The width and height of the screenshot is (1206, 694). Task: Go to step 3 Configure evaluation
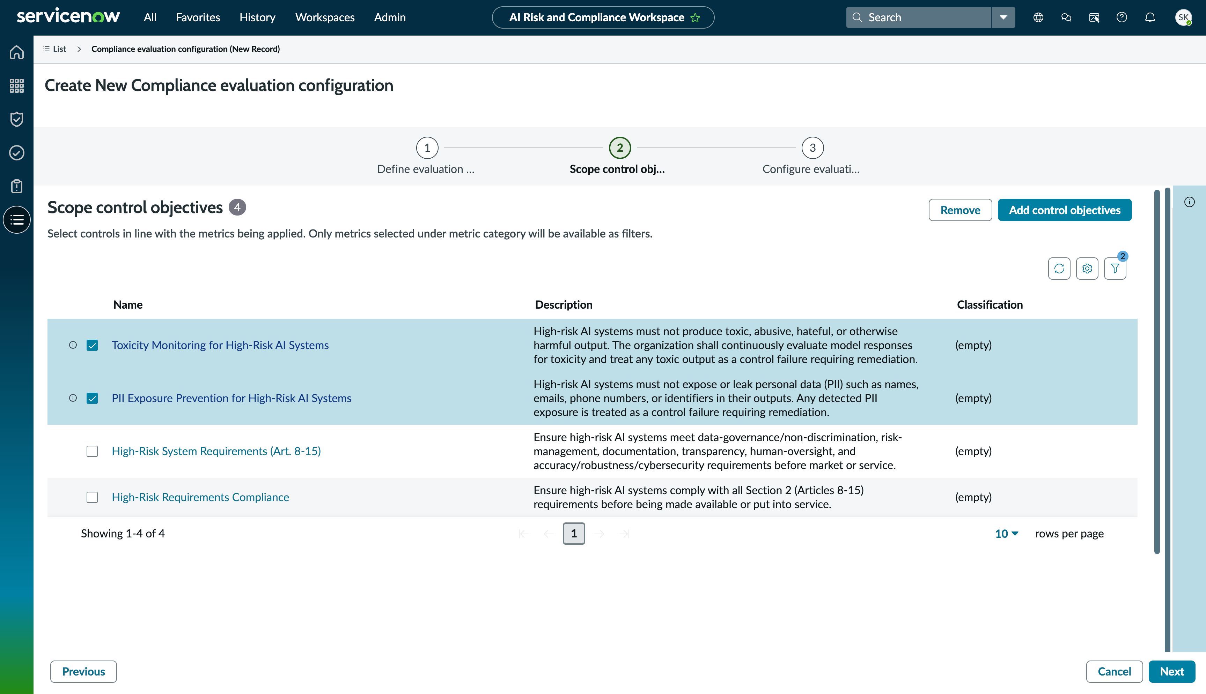(x=812, y=148)
